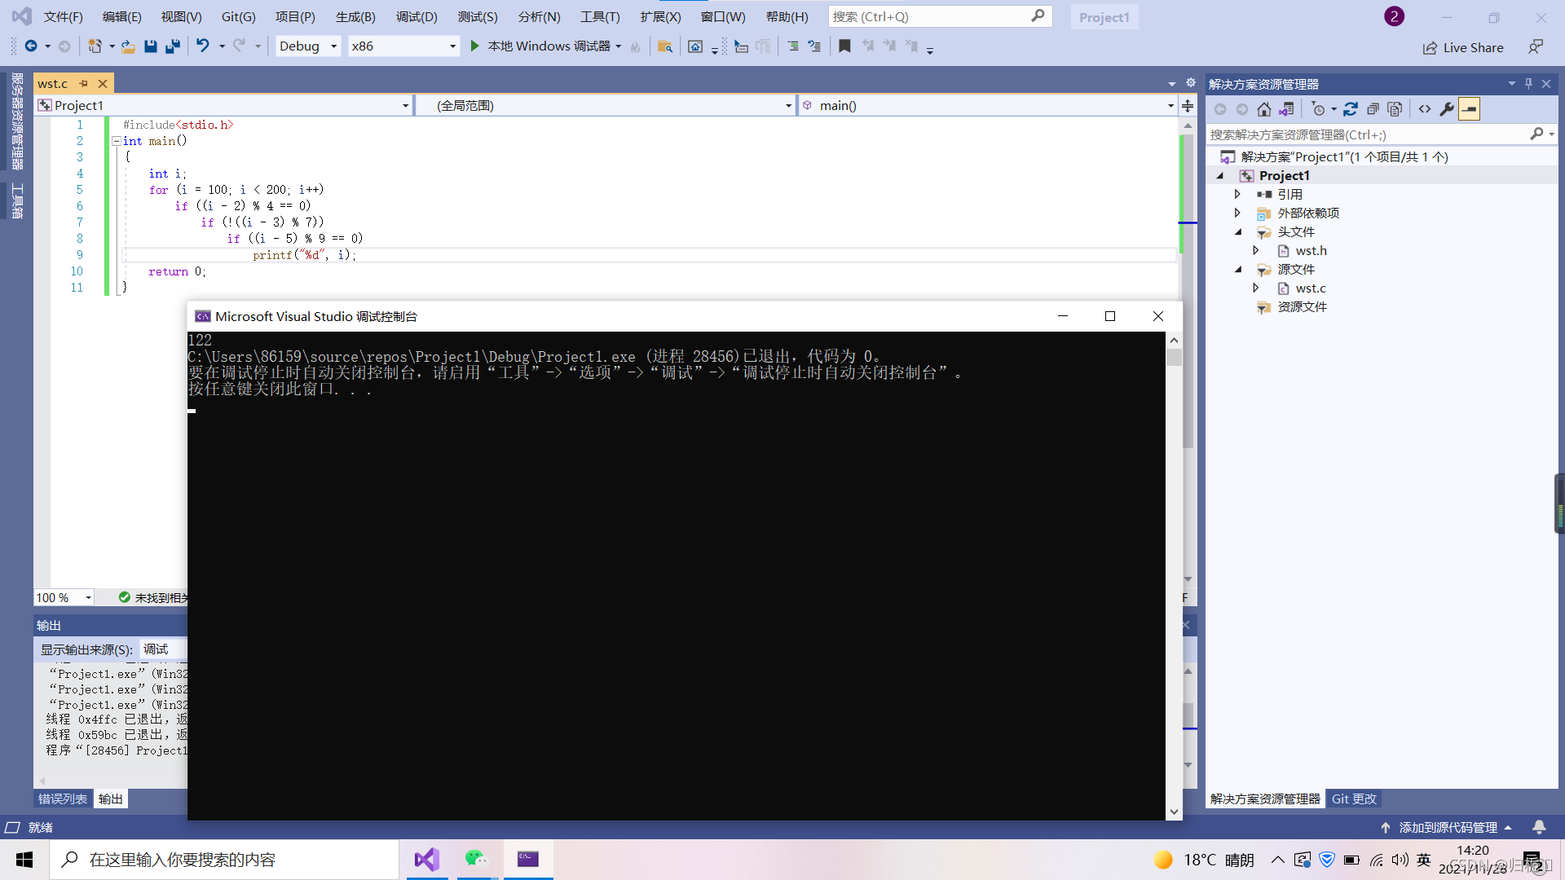
Task: Click the search box 搜索 (Ctrl+Q)
Action: point(940,16)
